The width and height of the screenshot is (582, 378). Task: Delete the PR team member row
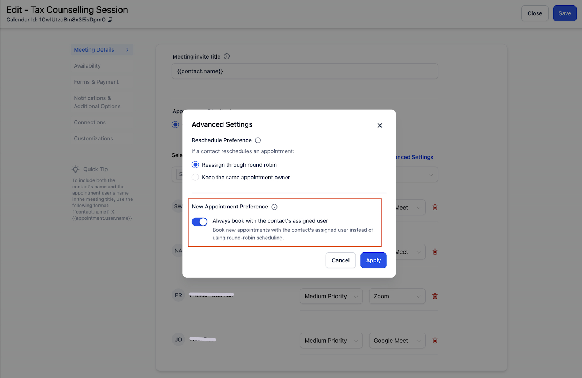[x=435, y=296]
